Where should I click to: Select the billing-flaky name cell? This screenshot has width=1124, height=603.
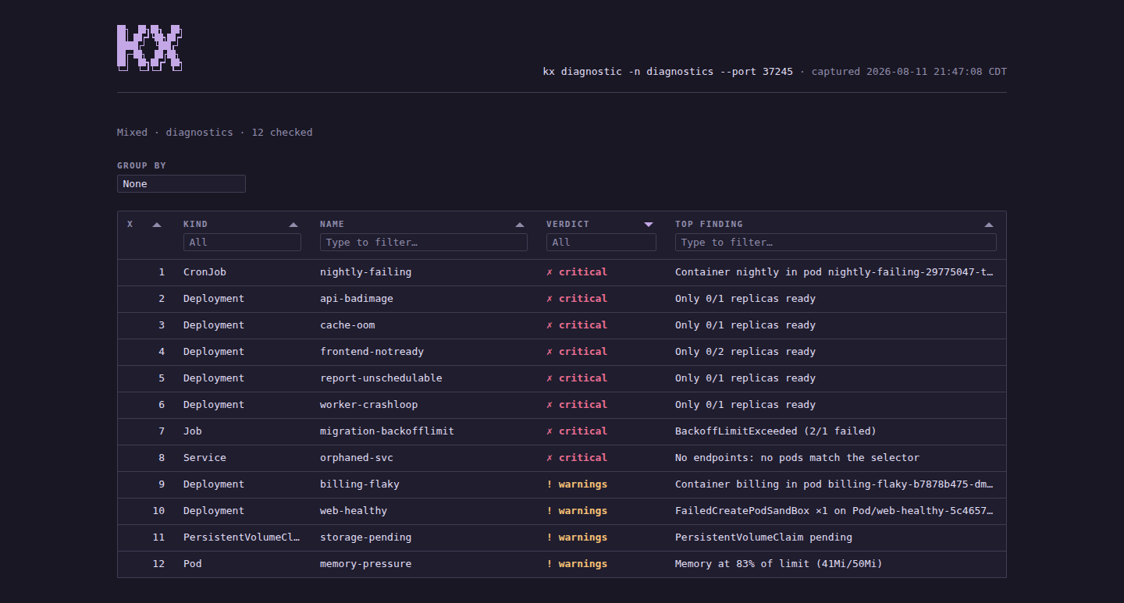[x=360, y=484]
